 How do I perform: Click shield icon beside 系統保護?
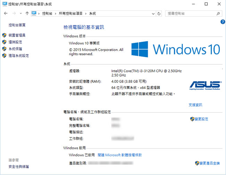[x=4, y=49]
